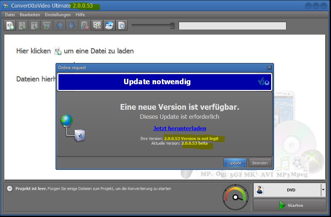Click the remove file toolbar icon

[x=85, y=26]
